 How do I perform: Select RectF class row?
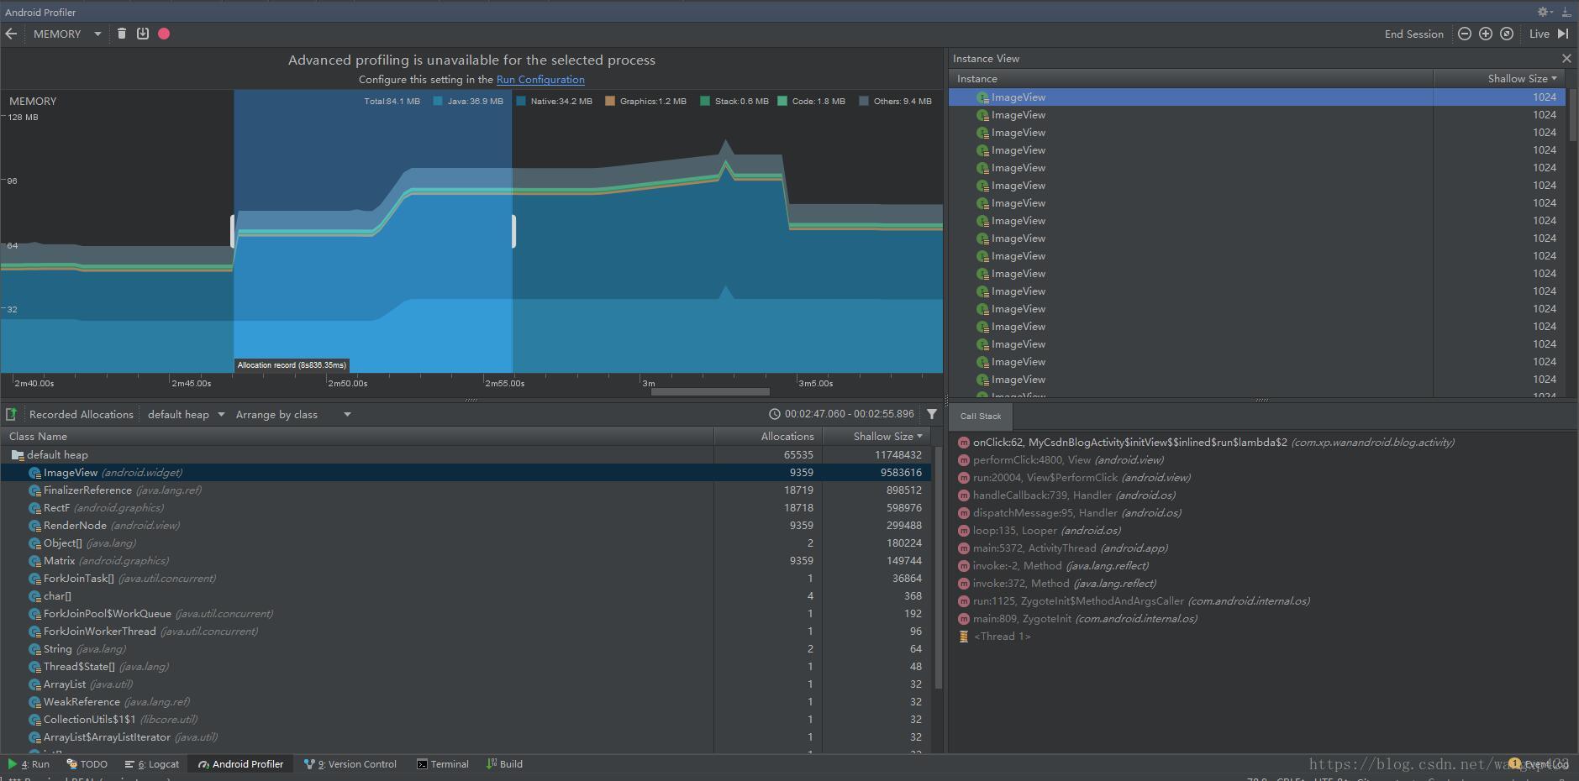tap(466, 508)
